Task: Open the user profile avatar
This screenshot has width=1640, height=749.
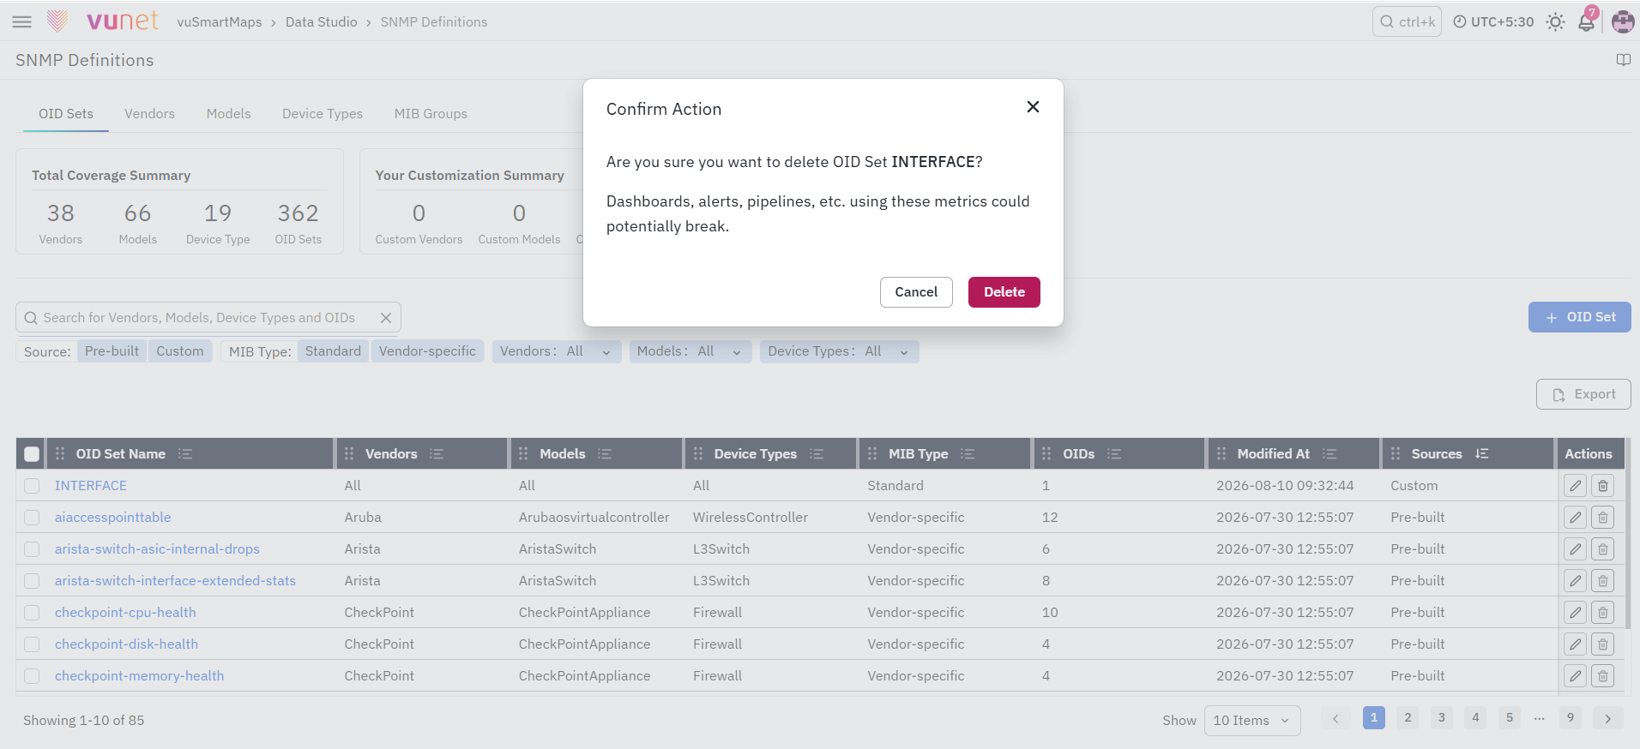Action: 1623,21
